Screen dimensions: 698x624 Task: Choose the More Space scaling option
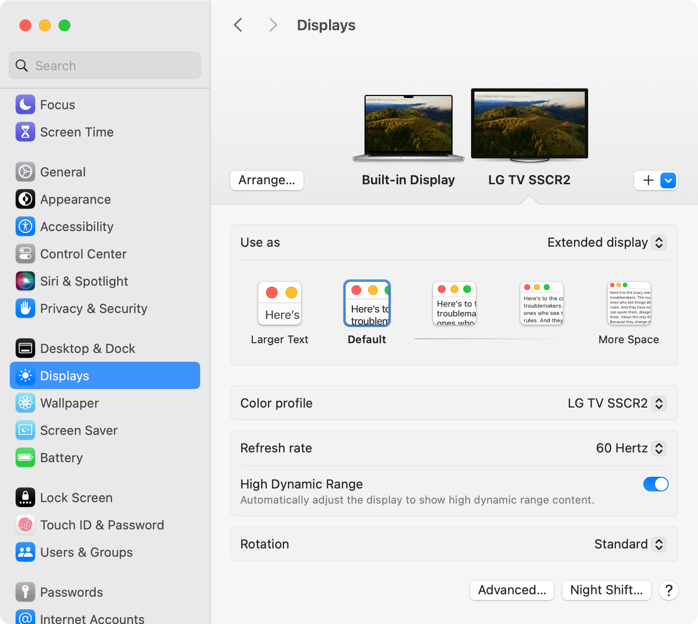pos(629,303)
